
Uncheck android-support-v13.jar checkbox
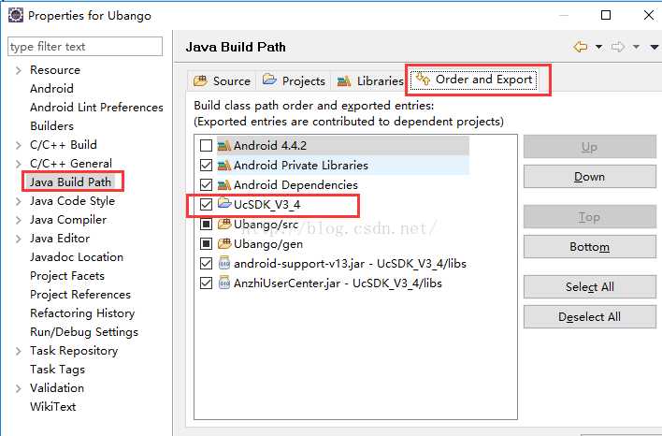[206, 263]
